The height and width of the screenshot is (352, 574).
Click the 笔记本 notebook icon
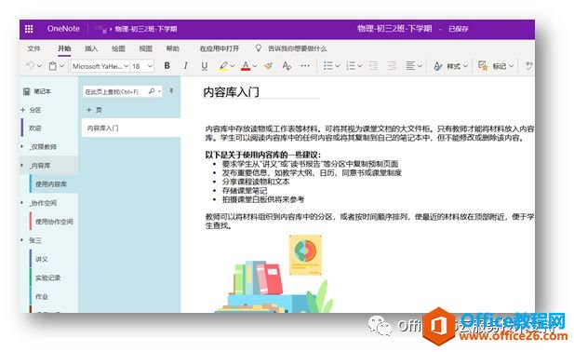coord(26,91)
